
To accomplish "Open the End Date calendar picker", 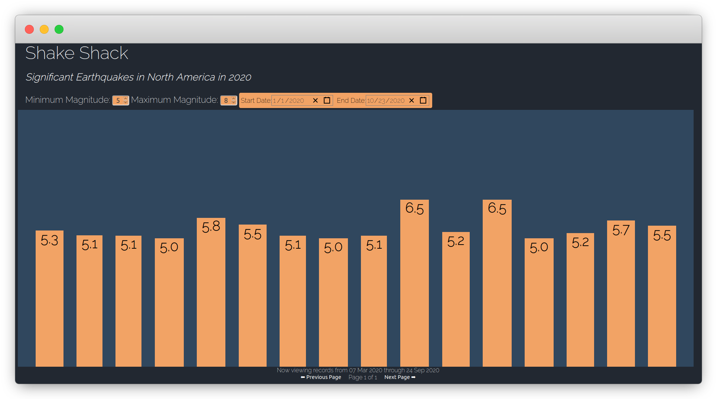I will (x=423, y=101).
